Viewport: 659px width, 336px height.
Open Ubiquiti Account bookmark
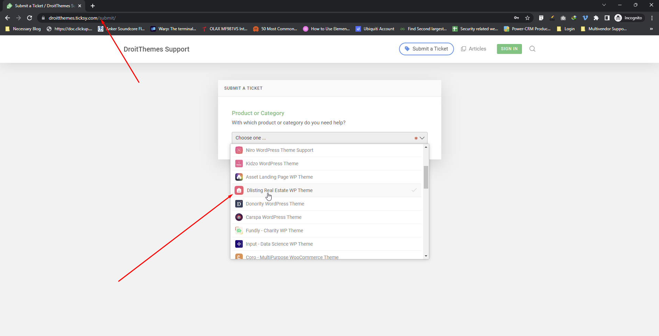pyautogui.click(x=375, y=29)
